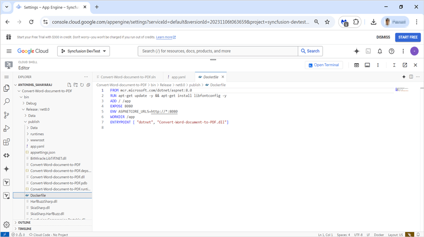Switch to Convert-Word-document-to-PDF.sln tab
This screenshot has height=237, width=424.
[128, 77]
